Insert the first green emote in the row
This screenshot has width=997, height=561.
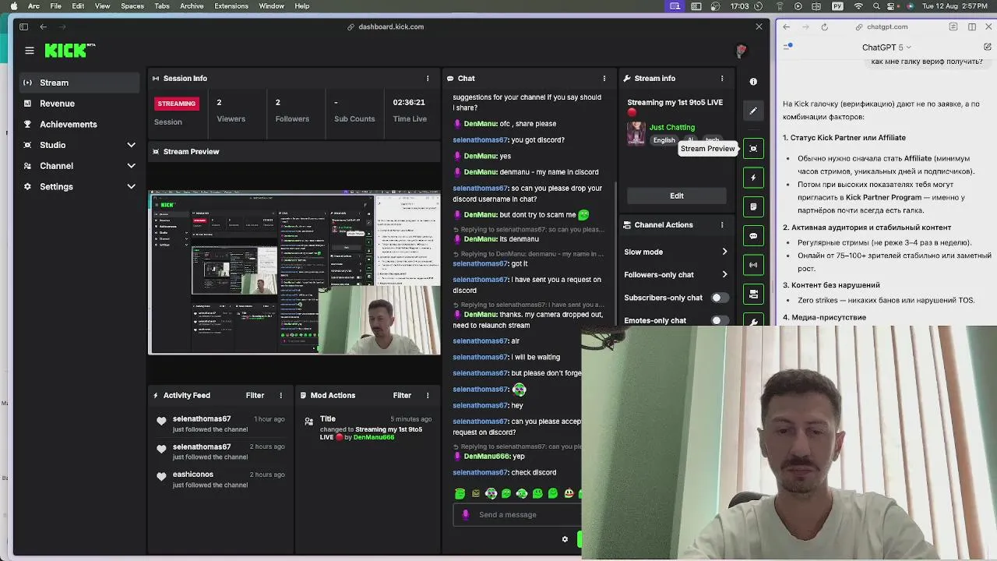tap(460, 493)
